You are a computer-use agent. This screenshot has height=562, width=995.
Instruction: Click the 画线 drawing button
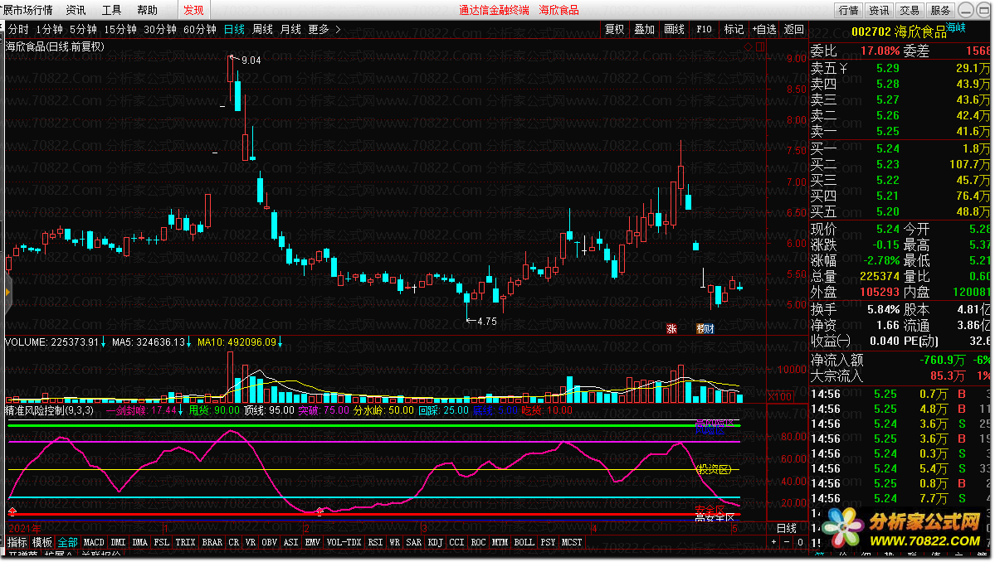[x=674, y=29]
